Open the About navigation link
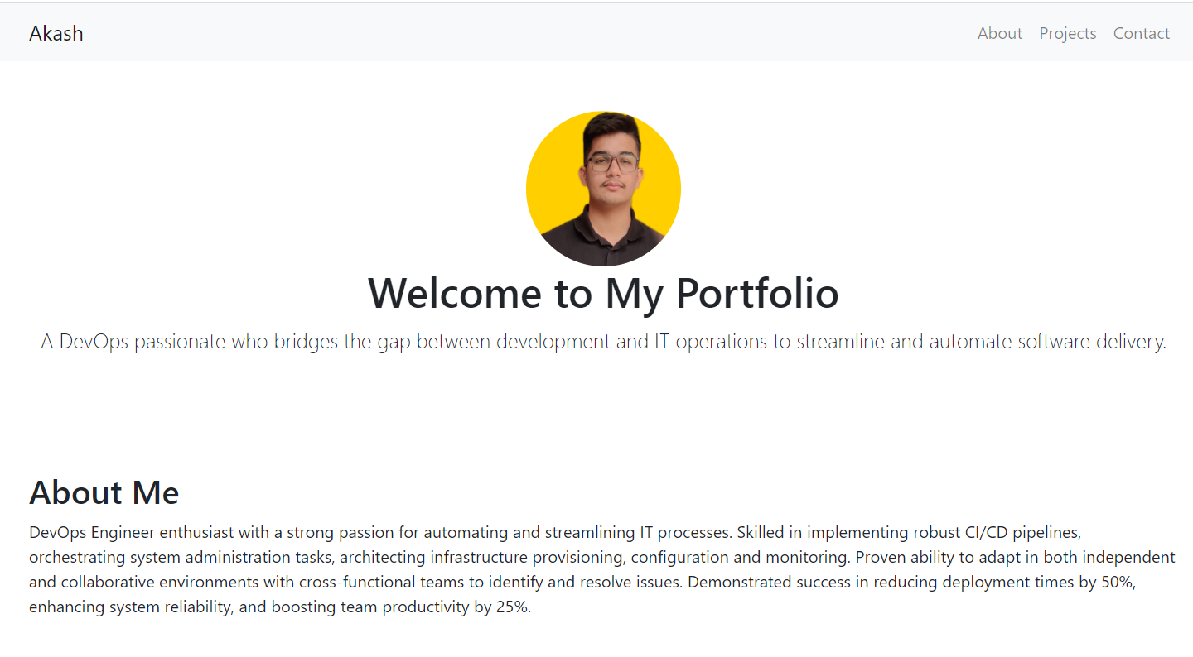 pyautogui.click(x=999, y=33)
